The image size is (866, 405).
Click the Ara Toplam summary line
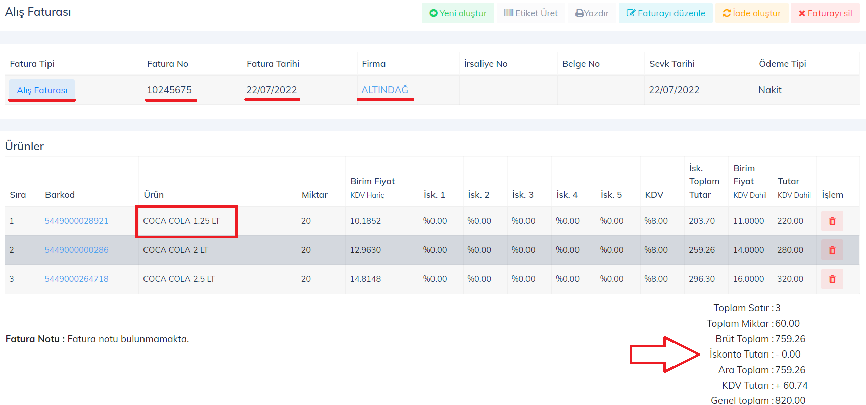point(762,370)
